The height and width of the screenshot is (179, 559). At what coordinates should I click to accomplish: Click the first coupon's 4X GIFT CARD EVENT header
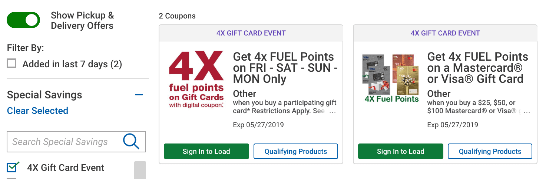click(x=251, y=33)
